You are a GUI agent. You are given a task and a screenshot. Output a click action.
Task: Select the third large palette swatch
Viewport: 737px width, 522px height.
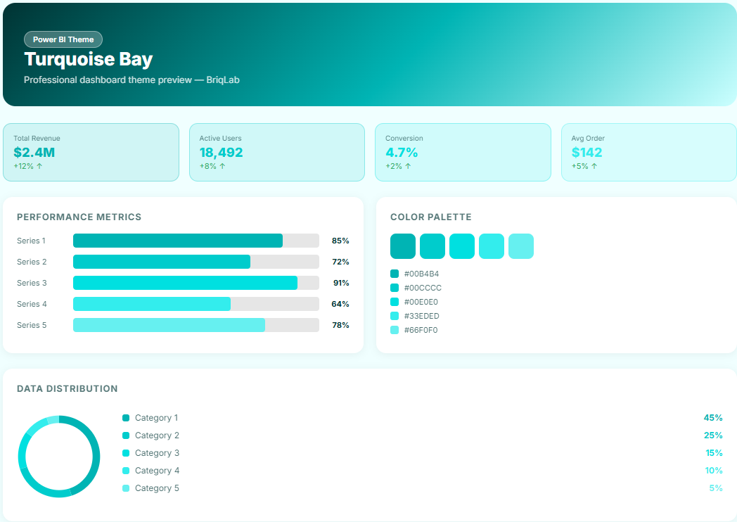click(462, 246)
